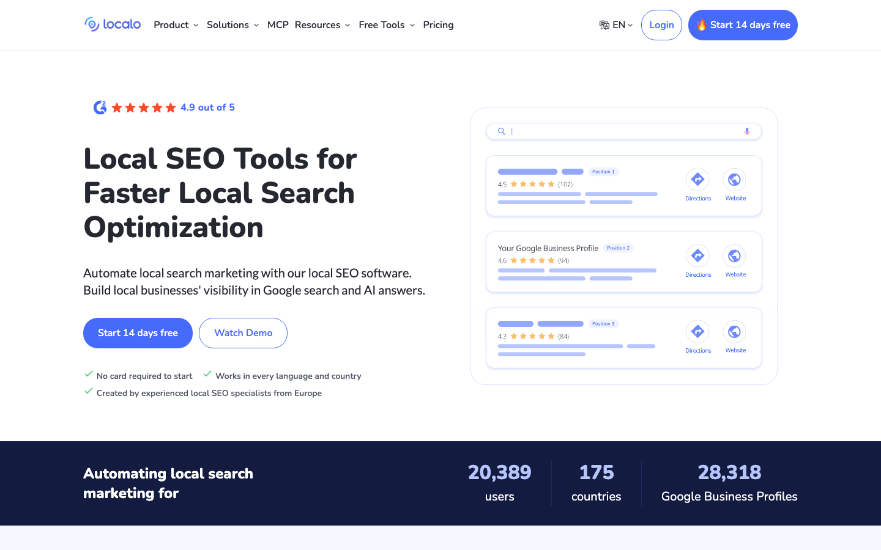Open the EN language selector
The height and width of the screenshot is (550, 881).
point(617,25)
